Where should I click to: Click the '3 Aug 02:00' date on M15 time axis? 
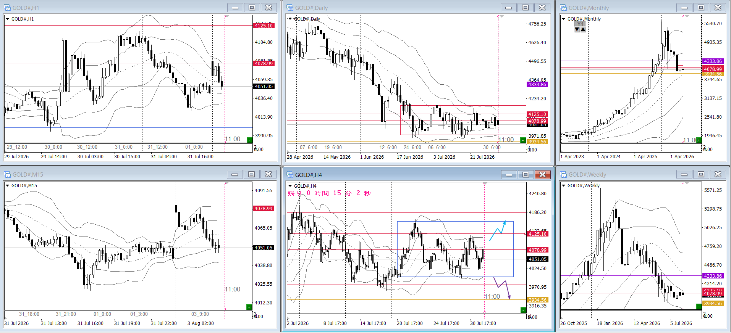(x=201, y=323)
